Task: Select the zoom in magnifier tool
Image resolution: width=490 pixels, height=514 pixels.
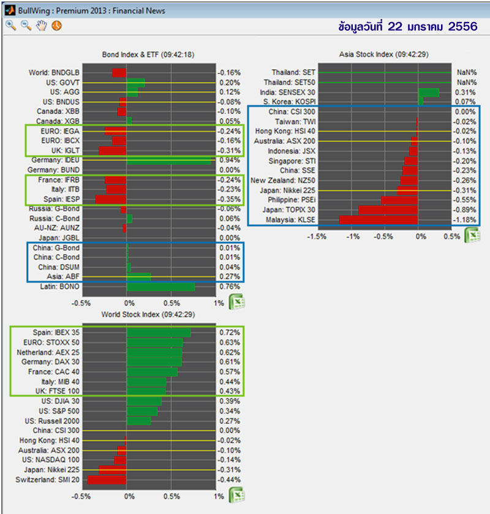Action: [11, 26]
